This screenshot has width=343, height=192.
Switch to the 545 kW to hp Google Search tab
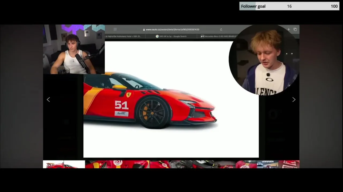tap(171, 36)
